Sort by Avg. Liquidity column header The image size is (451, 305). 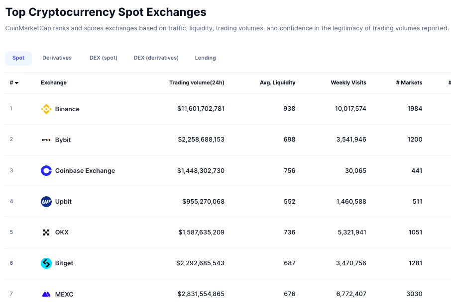(278, 82)
